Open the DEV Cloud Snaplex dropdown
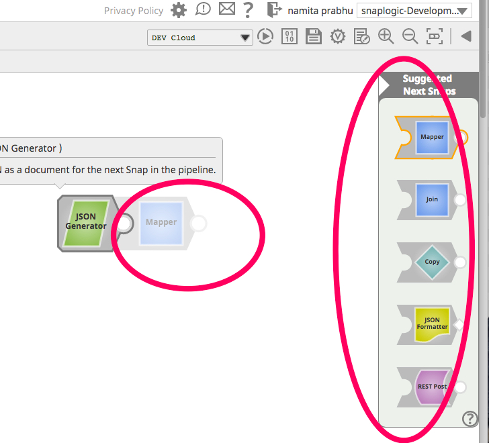Image resolution: width=489 pixels, height=443 pixels. point(200,38)
